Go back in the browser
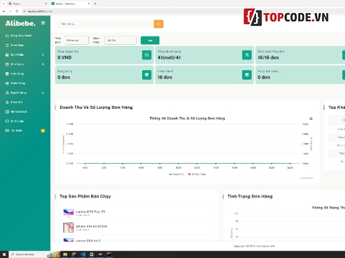 coord(3,11)
